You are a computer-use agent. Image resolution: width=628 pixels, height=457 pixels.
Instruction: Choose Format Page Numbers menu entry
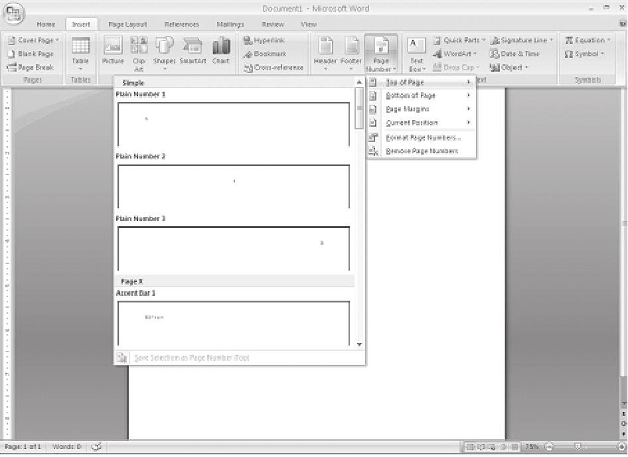pyautogui.click(x=422, y=138)
